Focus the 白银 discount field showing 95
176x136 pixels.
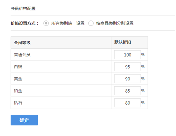128,67
